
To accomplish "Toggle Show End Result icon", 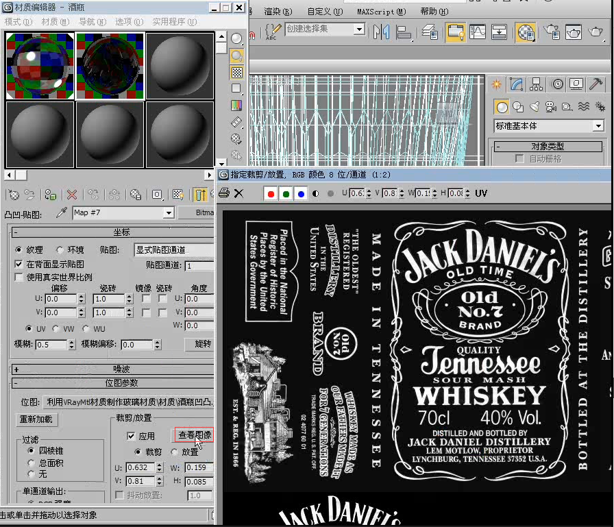I will pos(200,194).
